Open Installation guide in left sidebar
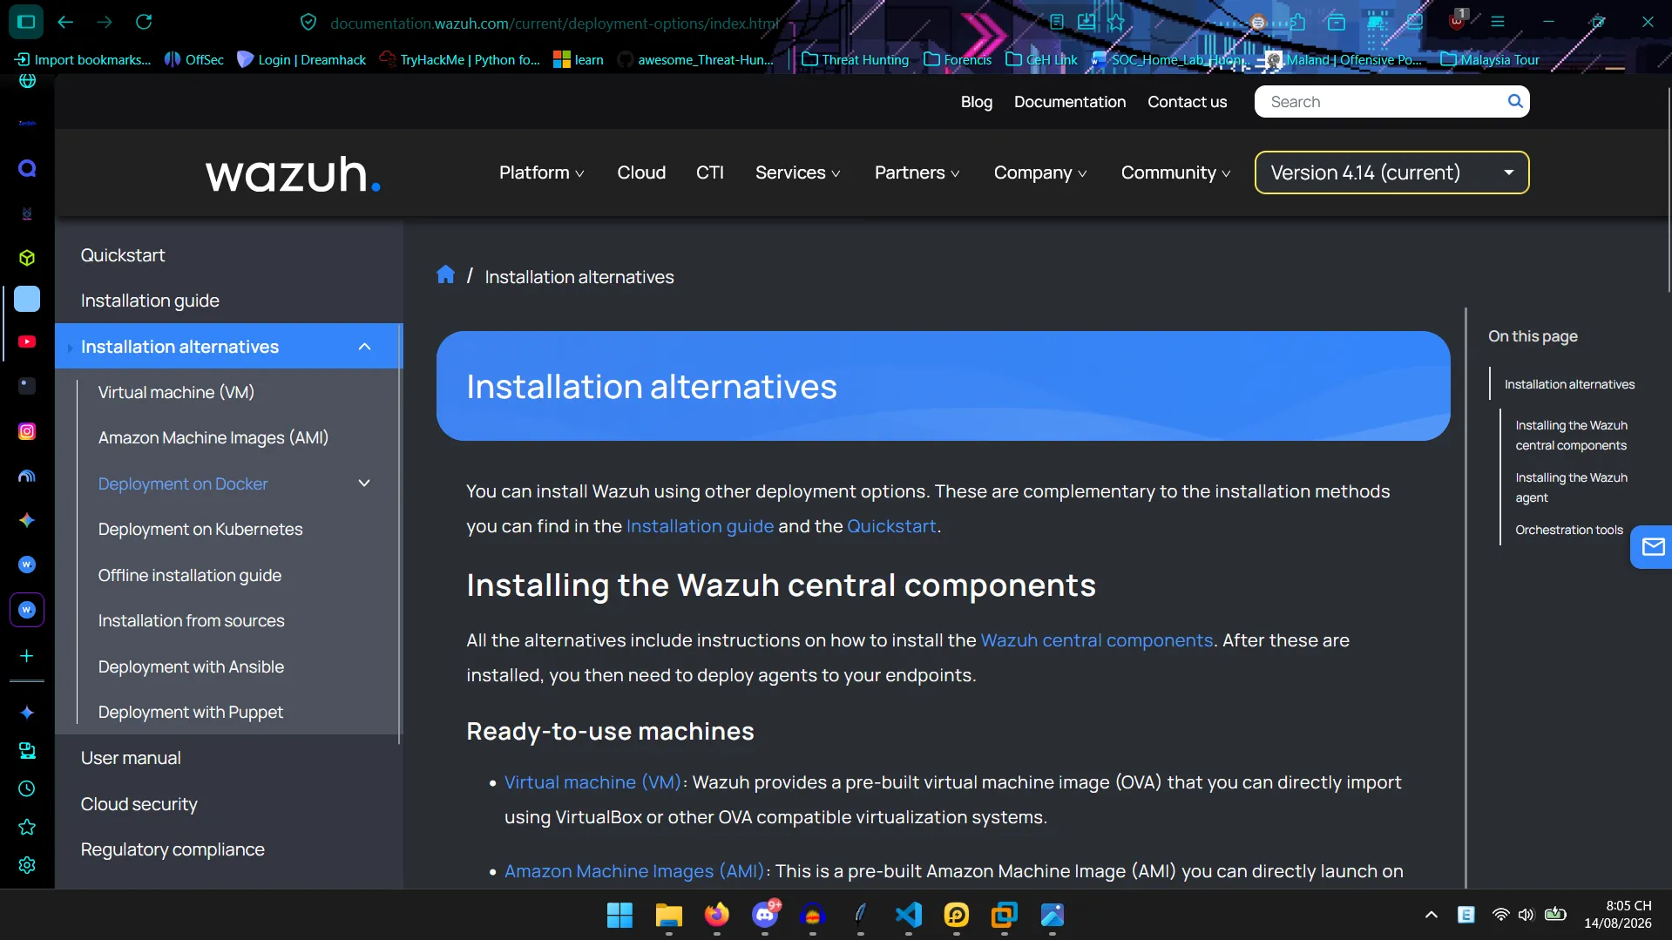This screenshot has height=940, width=1672. [x=150, y=301]
